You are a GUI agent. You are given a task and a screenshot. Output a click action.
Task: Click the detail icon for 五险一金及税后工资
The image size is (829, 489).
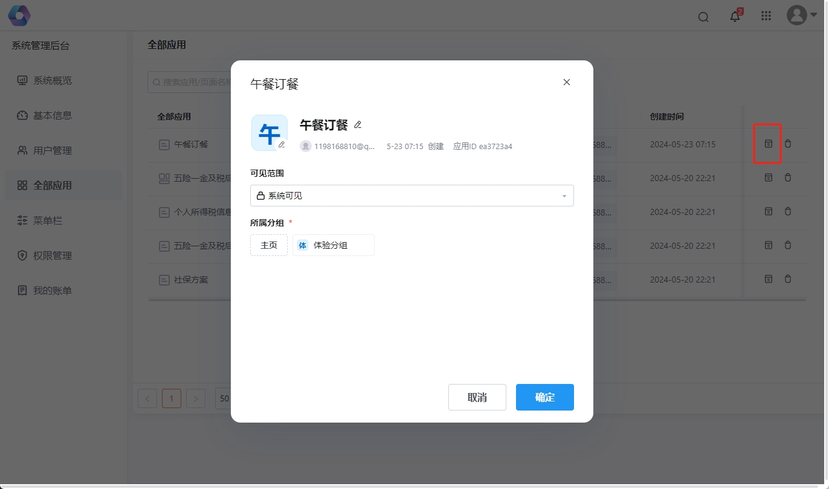[768, 178]
